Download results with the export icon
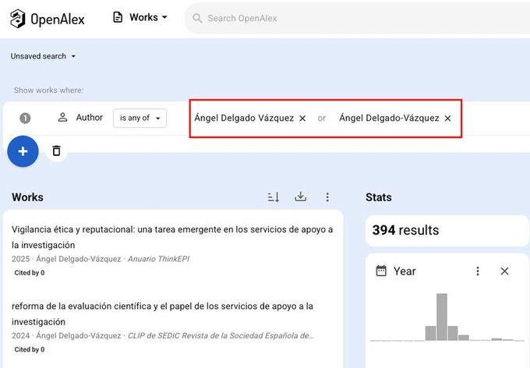This screenshot has width=530, height=368. 301,196
